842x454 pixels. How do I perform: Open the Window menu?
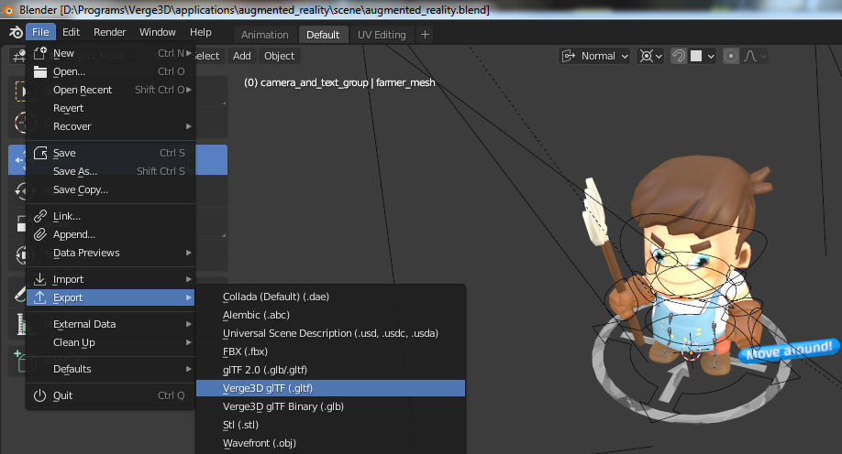click(x=158, y=32)
